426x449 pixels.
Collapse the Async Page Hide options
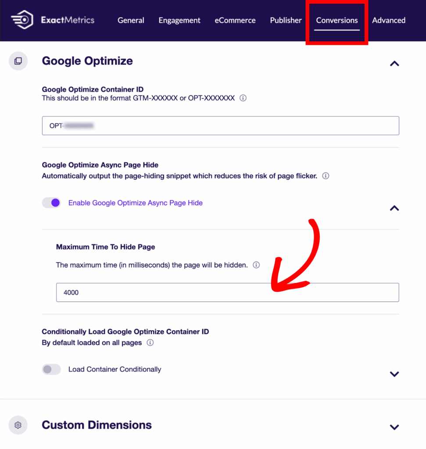(x=394, y=208)
